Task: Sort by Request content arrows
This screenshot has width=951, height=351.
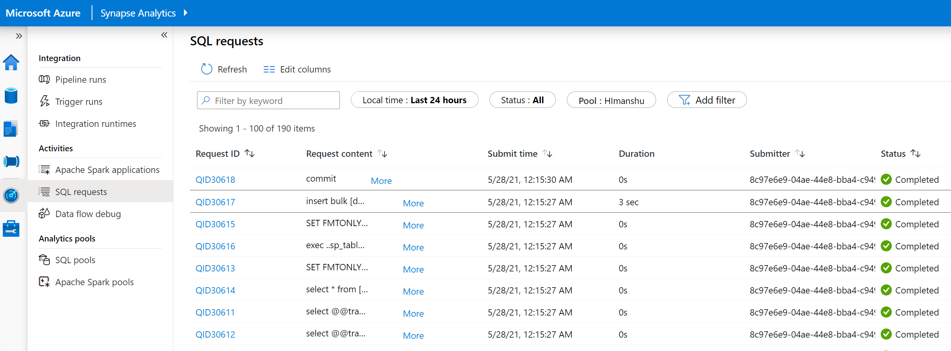Action: coord(383,153)
